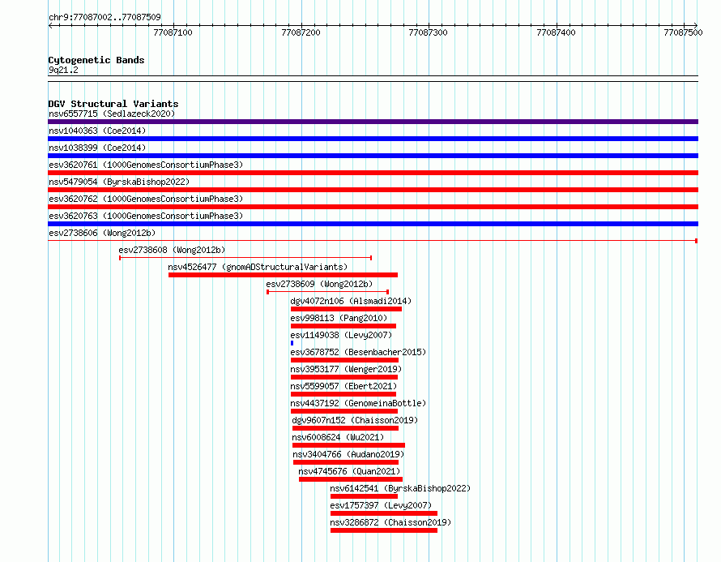Click the 77087100 ruler position label

pyautogui.click(x=173, y=32)
